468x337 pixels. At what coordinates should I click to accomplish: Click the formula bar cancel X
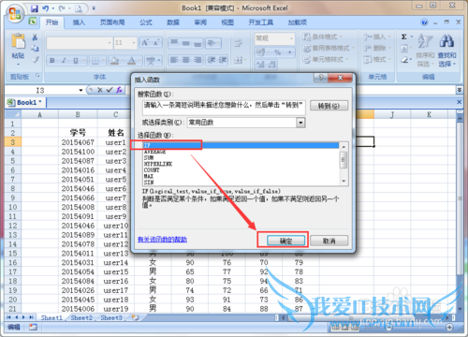[x=100, y=90]
